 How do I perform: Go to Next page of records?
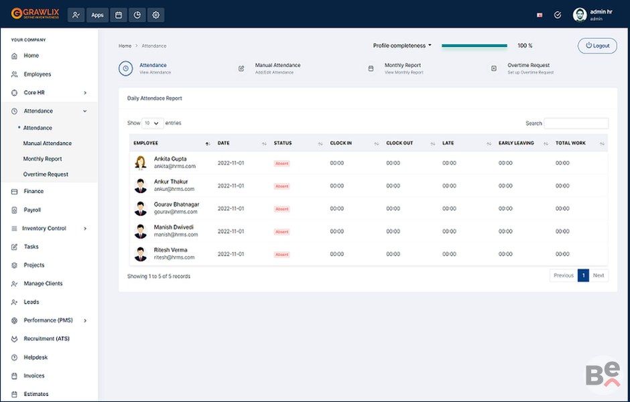pos(598,275)
